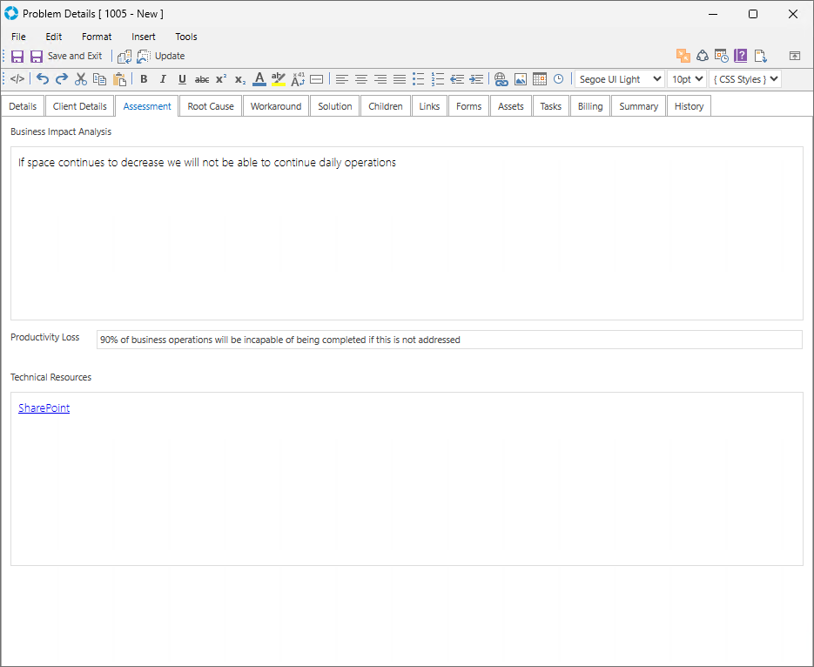This screenshot has width=814, height=667.
Task: Pick the yellow text highlight color
Action: pos(279,79)
